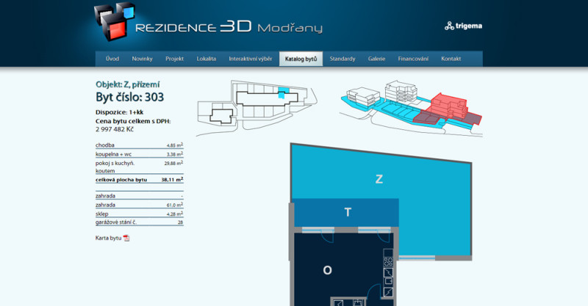Click the 'celková plocha bytu' row
The image size is (588, 306).
coord(139,180)
